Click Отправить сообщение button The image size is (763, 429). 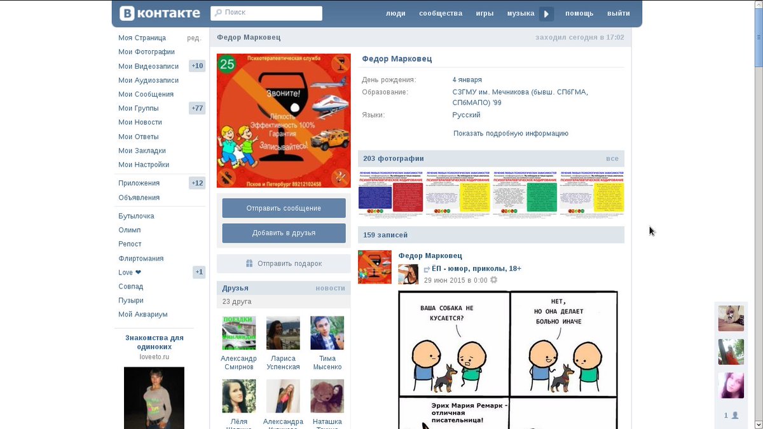click(x=284, y=208)
